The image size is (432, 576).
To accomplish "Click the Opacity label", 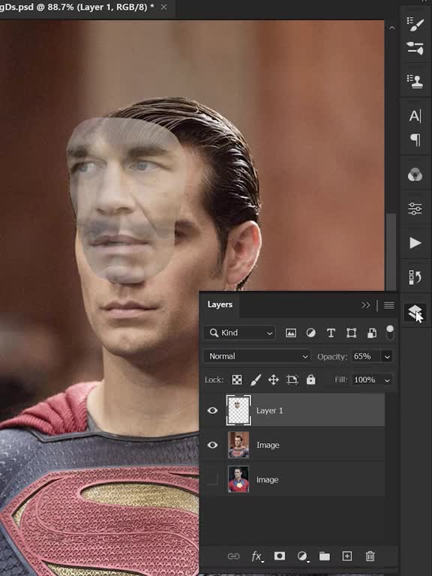I will (332, 357).
